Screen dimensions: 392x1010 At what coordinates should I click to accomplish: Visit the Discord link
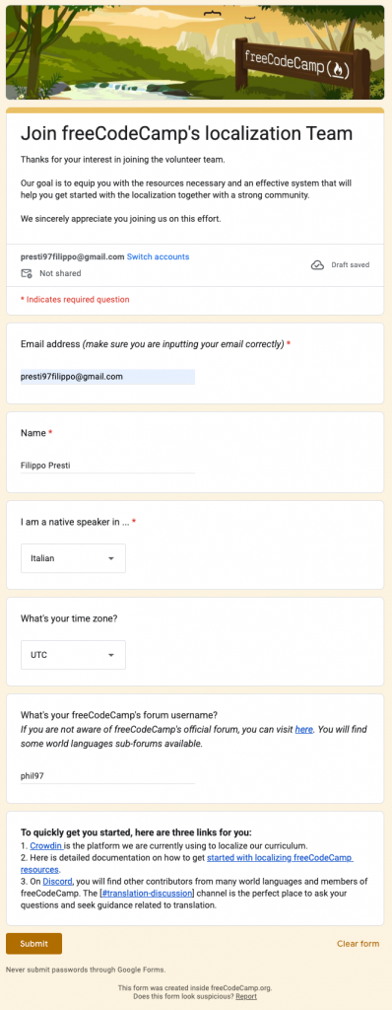(x=57, y=881)
